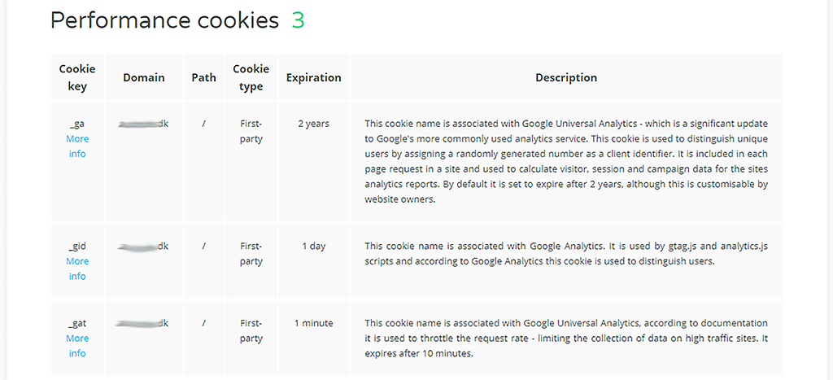Select the _gat cookie key name

77,323
